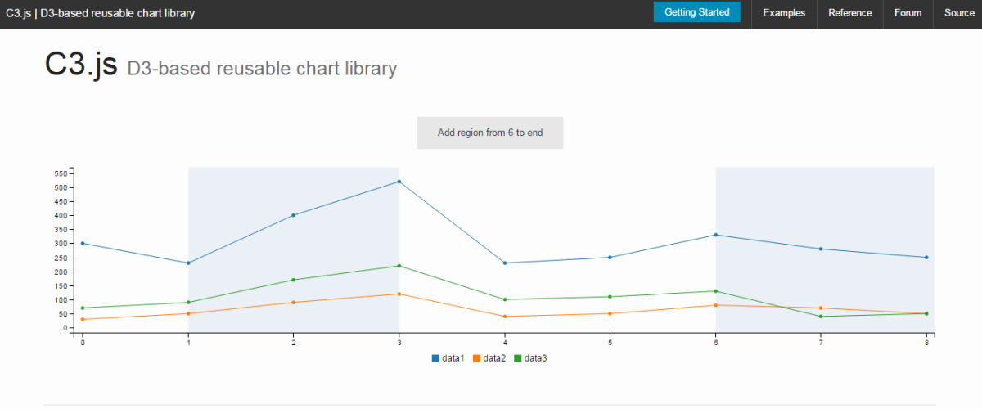Screen dimensions: 982x409
Task: Click the Getting Started button
Action: tap(696, 12)
